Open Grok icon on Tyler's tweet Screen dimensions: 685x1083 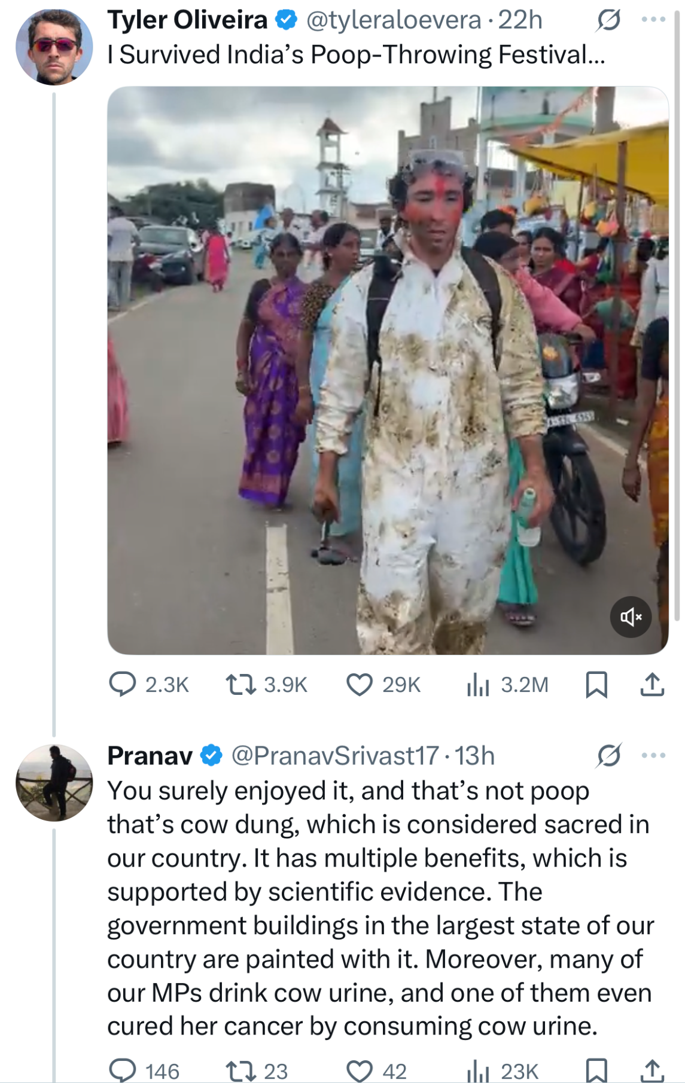(x=608, y=20)
